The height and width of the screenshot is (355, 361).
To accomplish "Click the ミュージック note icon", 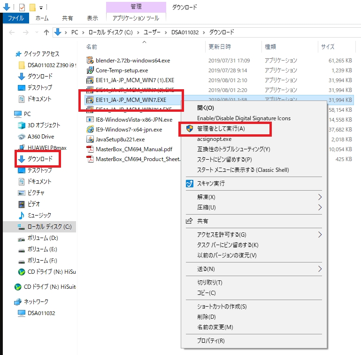I will point(22,216).
